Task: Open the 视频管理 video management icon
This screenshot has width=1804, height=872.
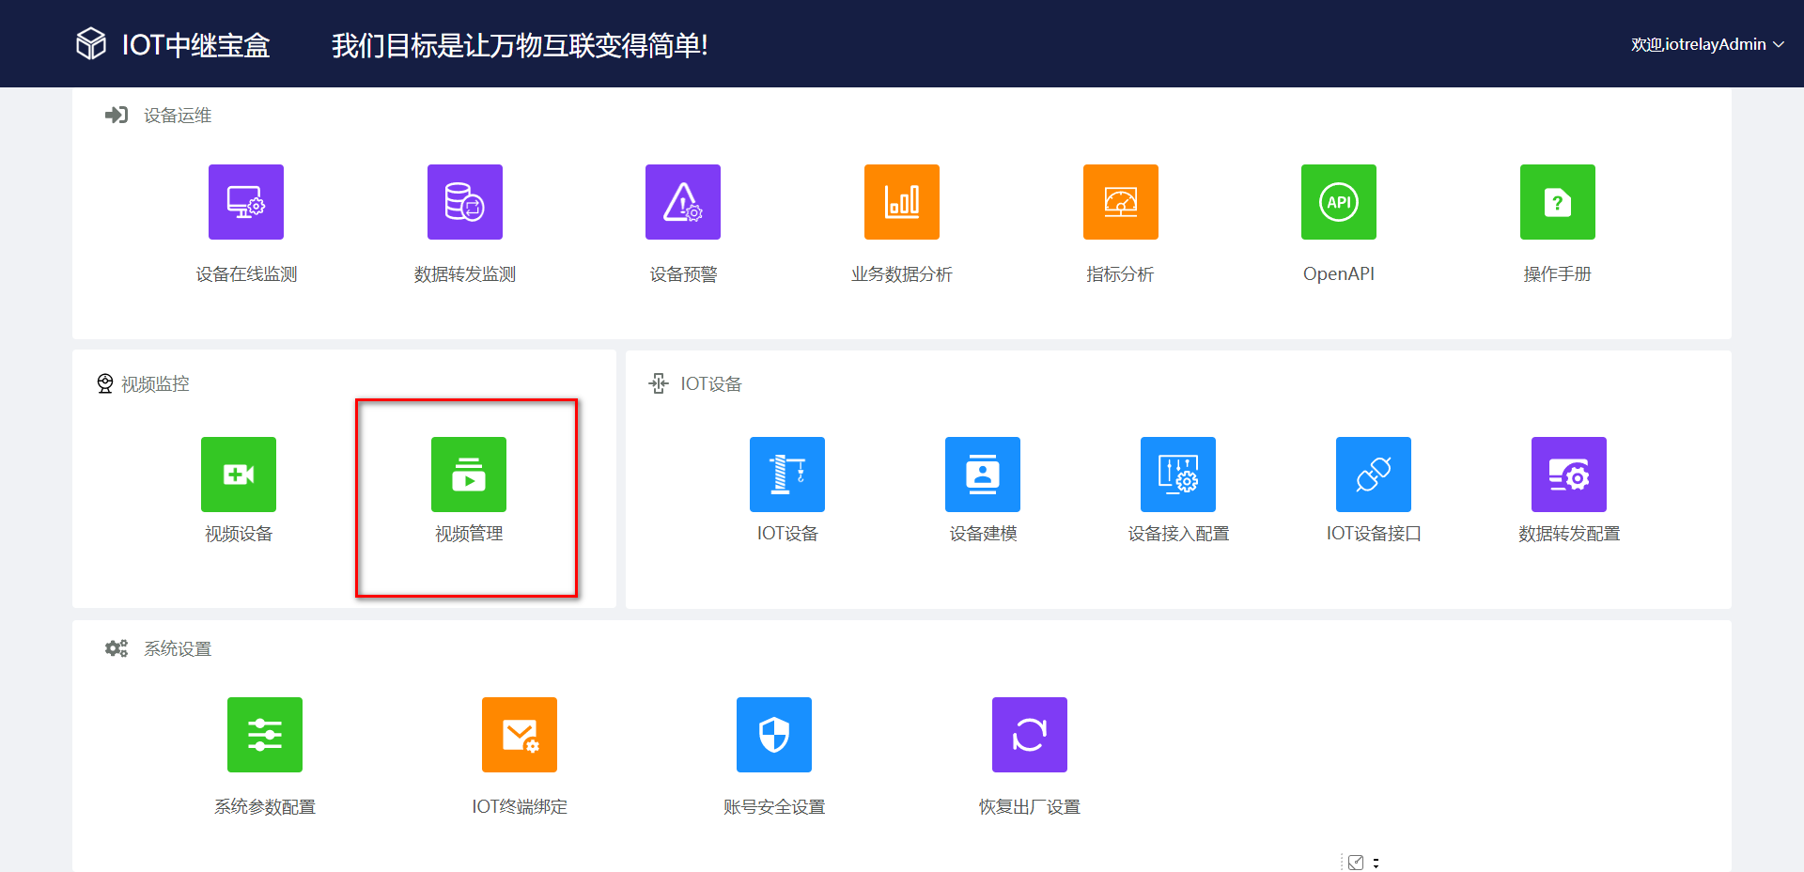Action: (x=468, y=475)
